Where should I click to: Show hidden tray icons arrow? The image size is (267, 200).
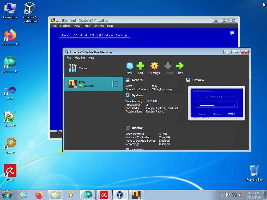(x=222, y=195)
